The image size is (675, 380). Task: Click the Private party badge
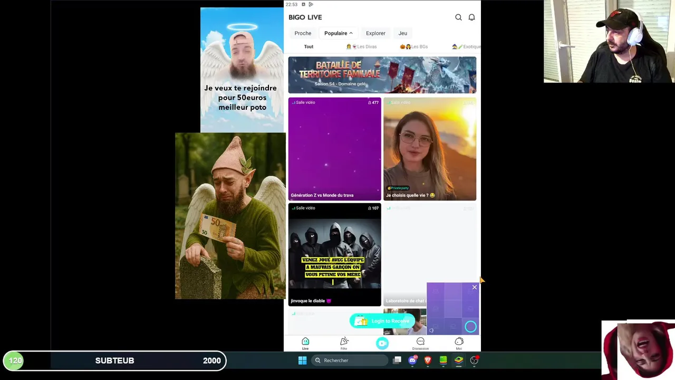coord(398,188)
